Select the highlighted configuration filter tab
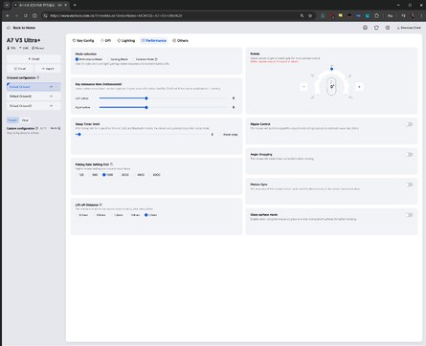Viewport: 426px width, 346px height. pos(12,120)
